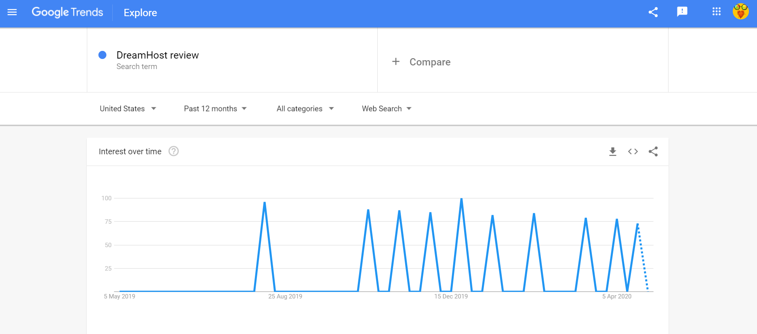Viewport: 757px width, 334px height.
Task: Expand the All categories dropdown
Action: 305,109
